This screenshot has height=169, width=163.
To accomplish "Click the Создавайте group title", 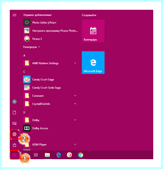I will (89, 15).
